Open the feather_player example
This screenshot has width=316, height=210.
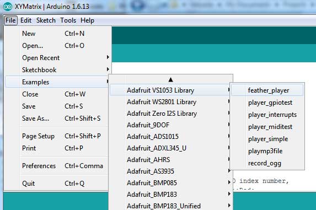point(267,90)
